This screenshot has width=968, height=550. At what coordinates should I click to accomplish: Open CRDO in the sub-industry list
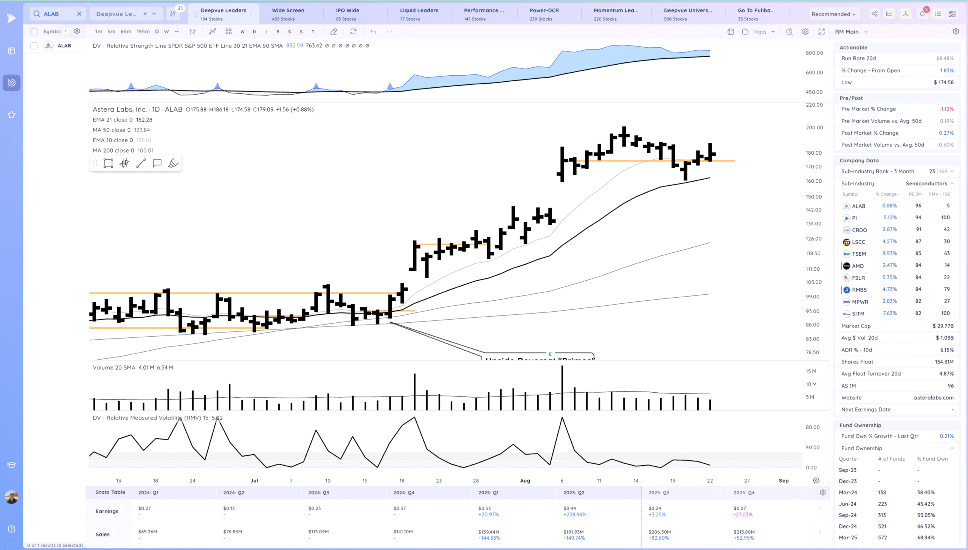(859, 230)
